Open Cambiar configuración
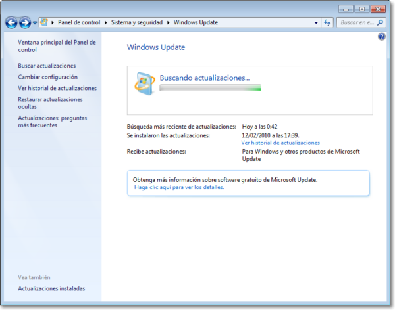The width and height of the screenshot is (395, 310). pos(47,77)
